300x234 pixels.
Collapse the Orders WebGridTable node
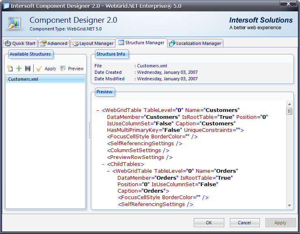[x=108, y=171]
